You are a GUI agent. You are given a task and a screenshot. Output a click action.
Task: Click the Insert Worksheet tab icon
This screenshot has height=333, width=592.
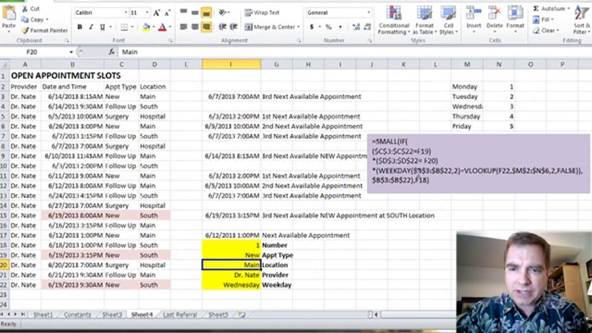(242, 314)
